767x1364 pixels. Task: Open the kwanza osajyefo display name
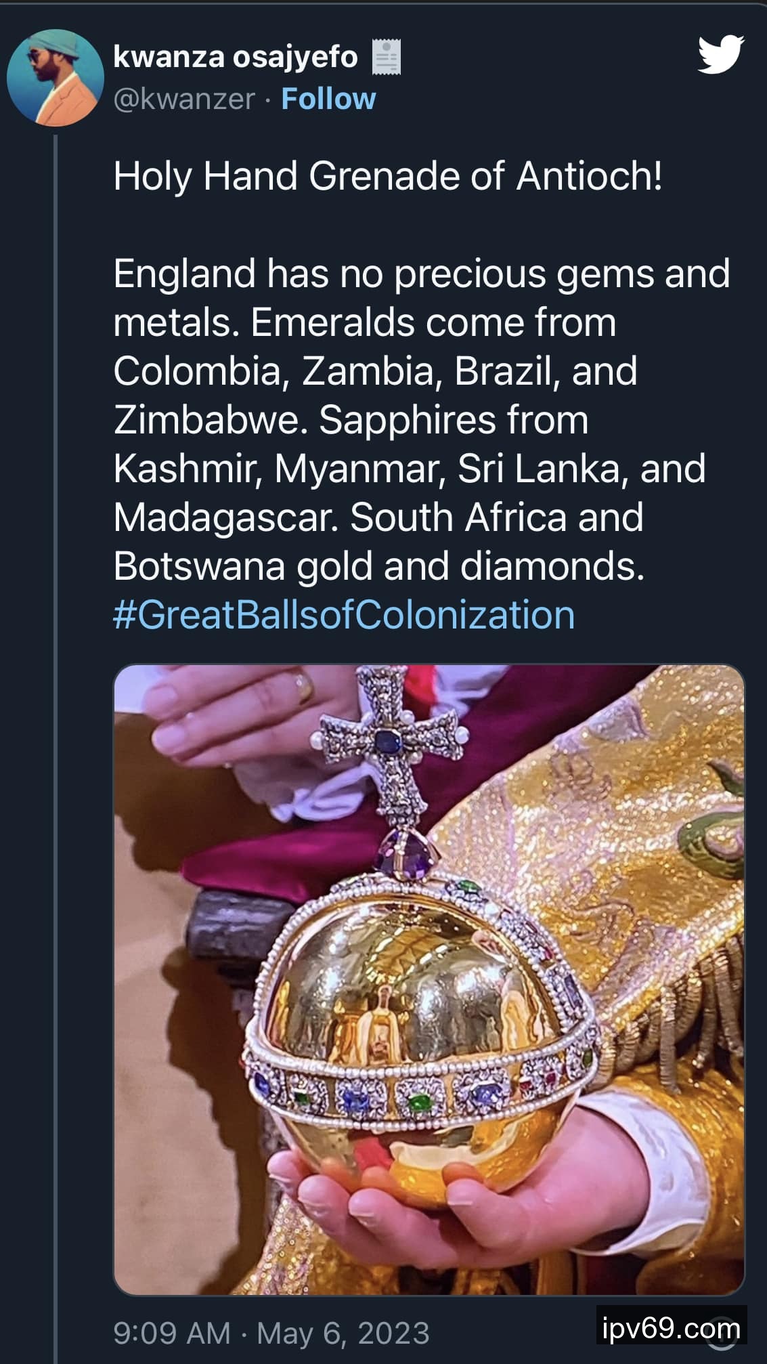coord(235,57)
